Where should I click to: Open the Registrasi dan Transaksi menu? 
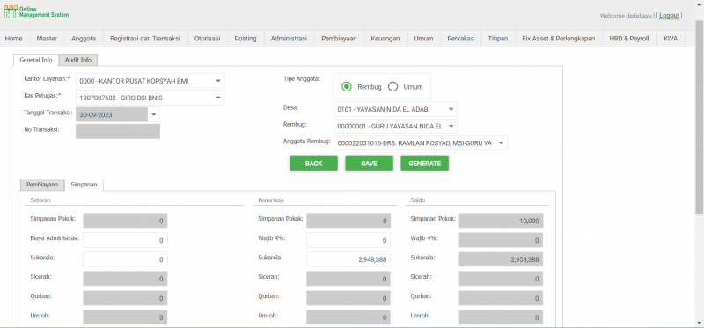[x=145, y=39]
